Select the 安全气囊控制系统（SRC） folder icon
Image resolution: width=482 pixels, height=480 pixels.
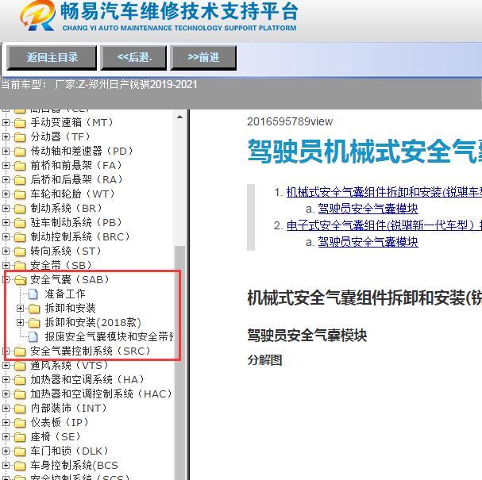[20, 351]
